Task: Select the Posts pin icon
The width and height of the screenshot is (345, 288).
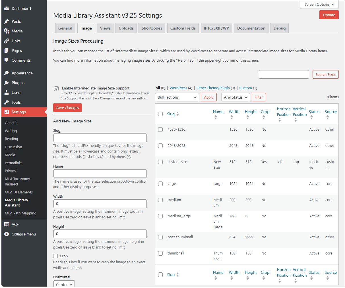Action: pos(7,21)
